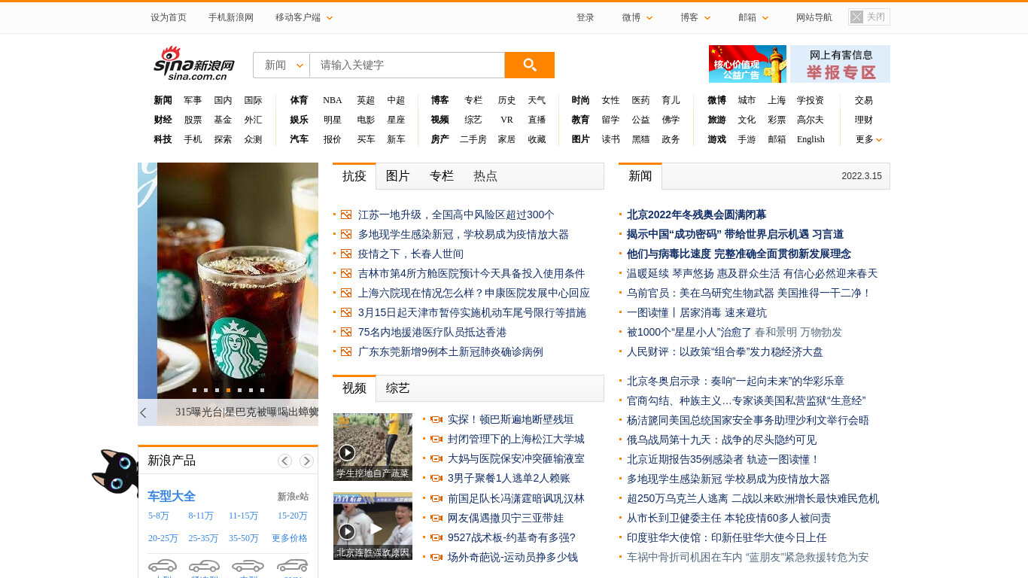Open the 财经 navigation category
1028x578 pixels.
163,120
